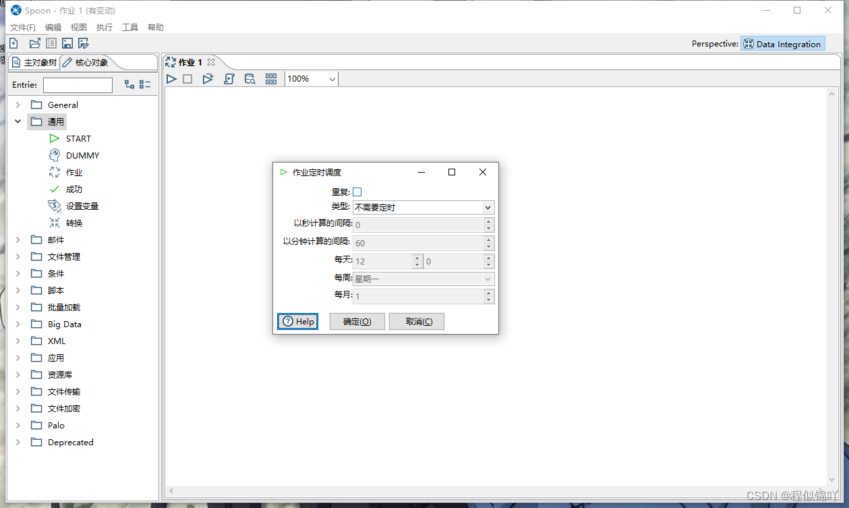
Task: Expand the 条件 folder
Action: click(x=18, y=273)
